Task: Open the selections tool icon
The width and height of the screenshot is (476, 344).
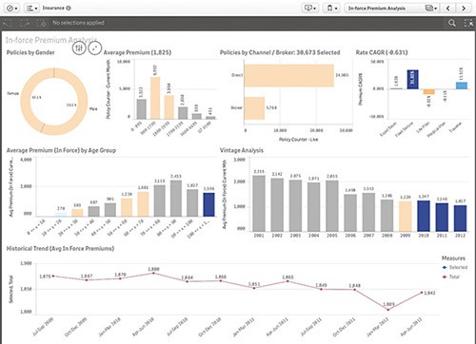Action: pyautogui.click(x=468, y=23)
